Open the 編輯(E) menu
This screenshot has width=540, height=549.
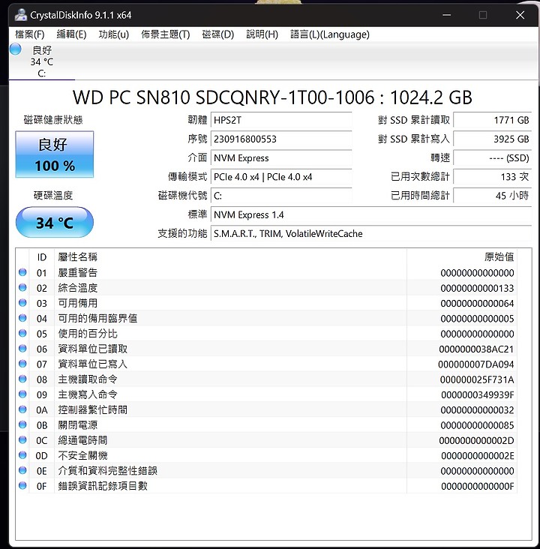pos(71,34)
